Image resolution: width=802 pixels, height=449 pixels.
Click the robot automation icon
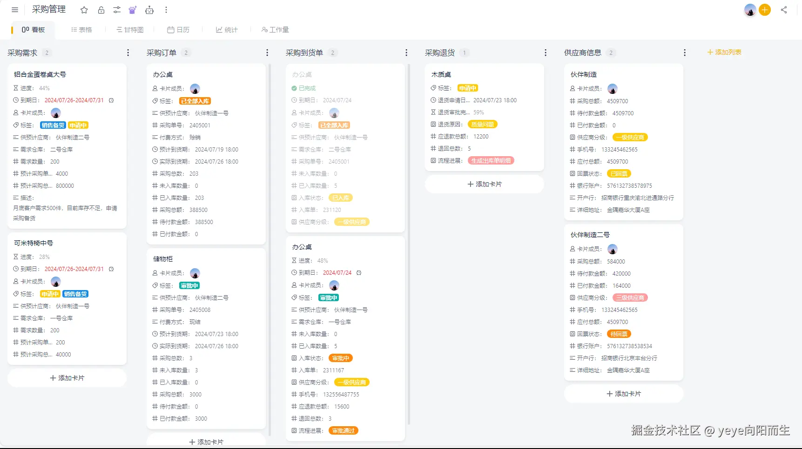point(149,10)
